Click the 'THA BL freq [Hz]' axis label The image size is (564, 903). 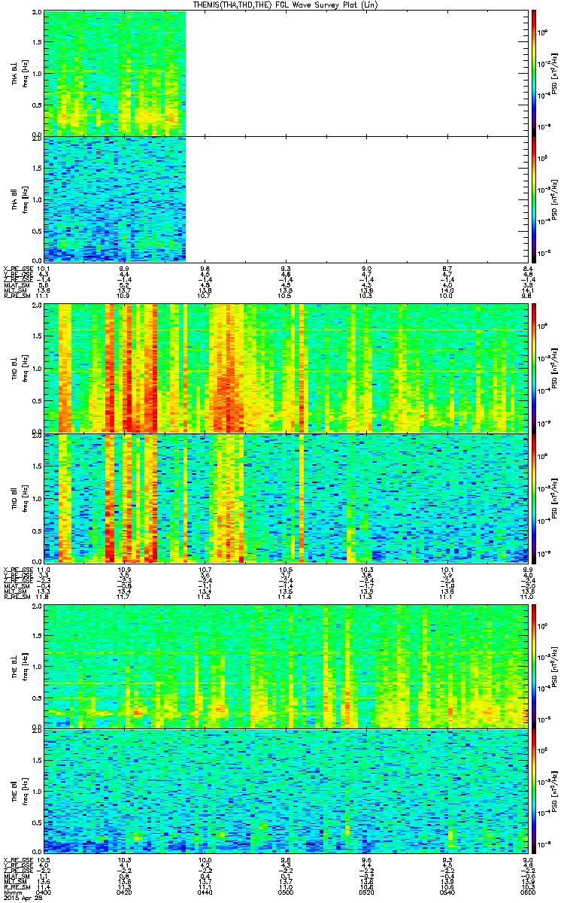(x=19, y=74)
